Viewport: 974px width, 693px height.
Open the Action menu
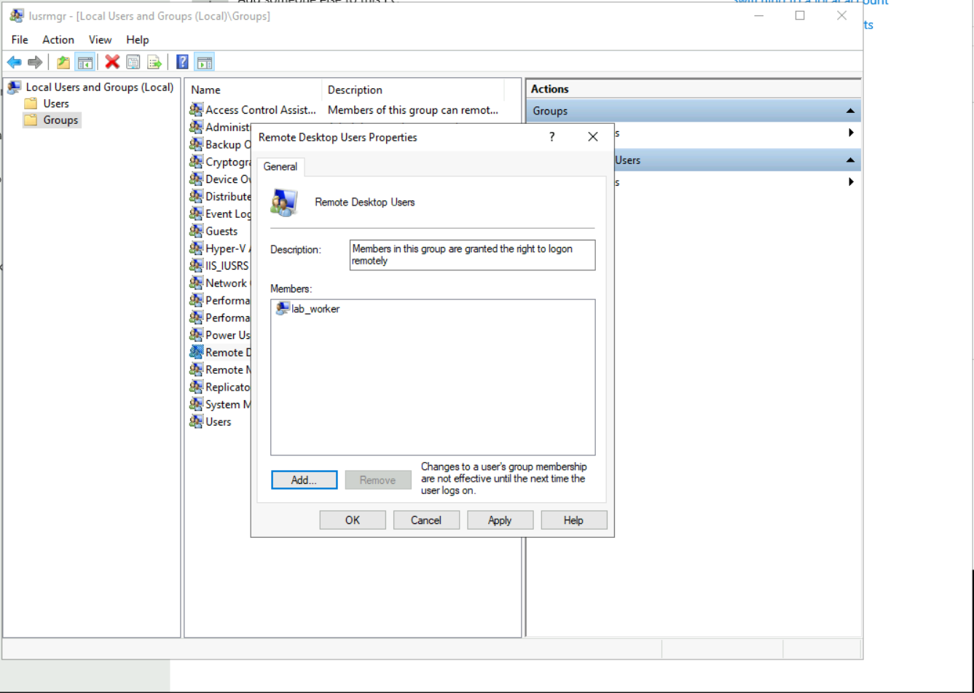[58, 39]
